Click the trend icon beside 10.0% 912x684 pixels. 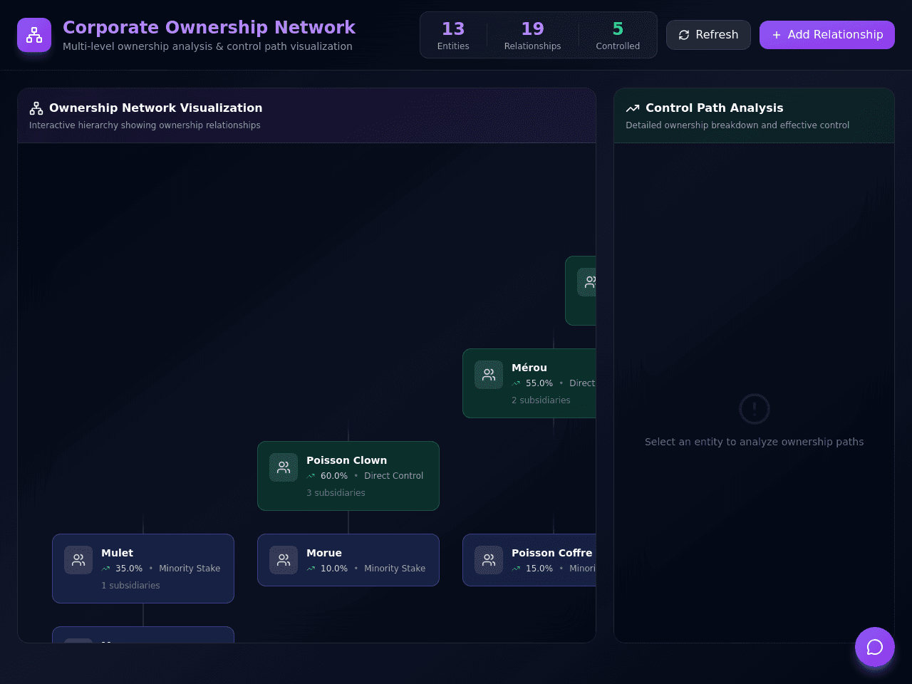click(311, 569)
